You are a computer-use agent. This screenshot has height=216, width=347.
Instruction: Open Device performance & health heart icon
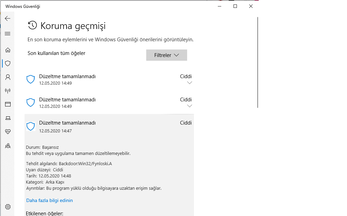click(x=7, y=132)
